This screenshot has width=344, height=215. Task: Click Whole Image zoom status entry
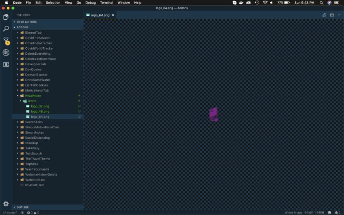(x=293, y=213)
